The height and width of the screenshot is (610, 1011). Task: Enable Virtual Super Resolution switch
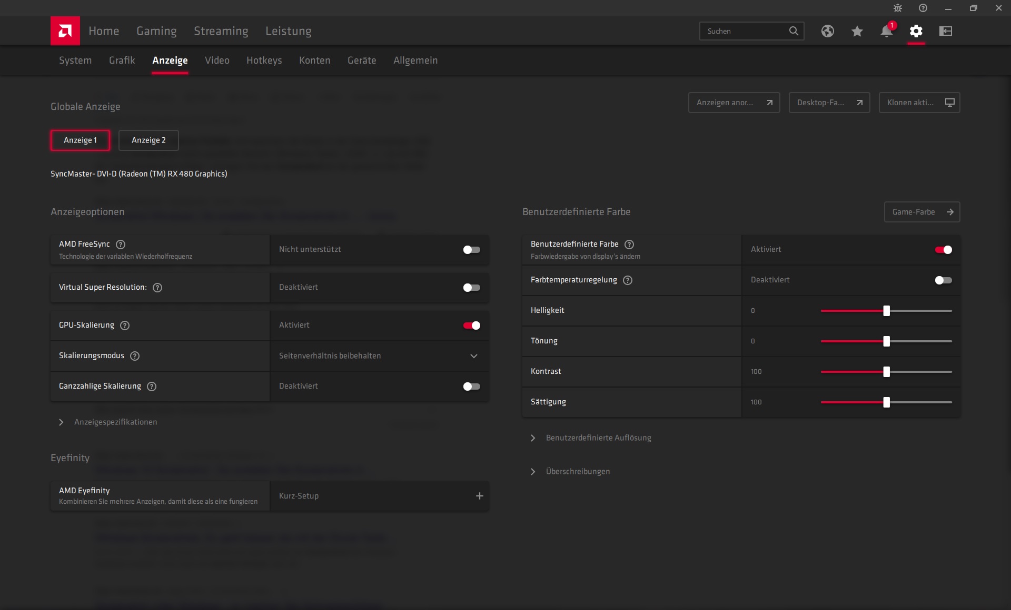pos(472,288)
